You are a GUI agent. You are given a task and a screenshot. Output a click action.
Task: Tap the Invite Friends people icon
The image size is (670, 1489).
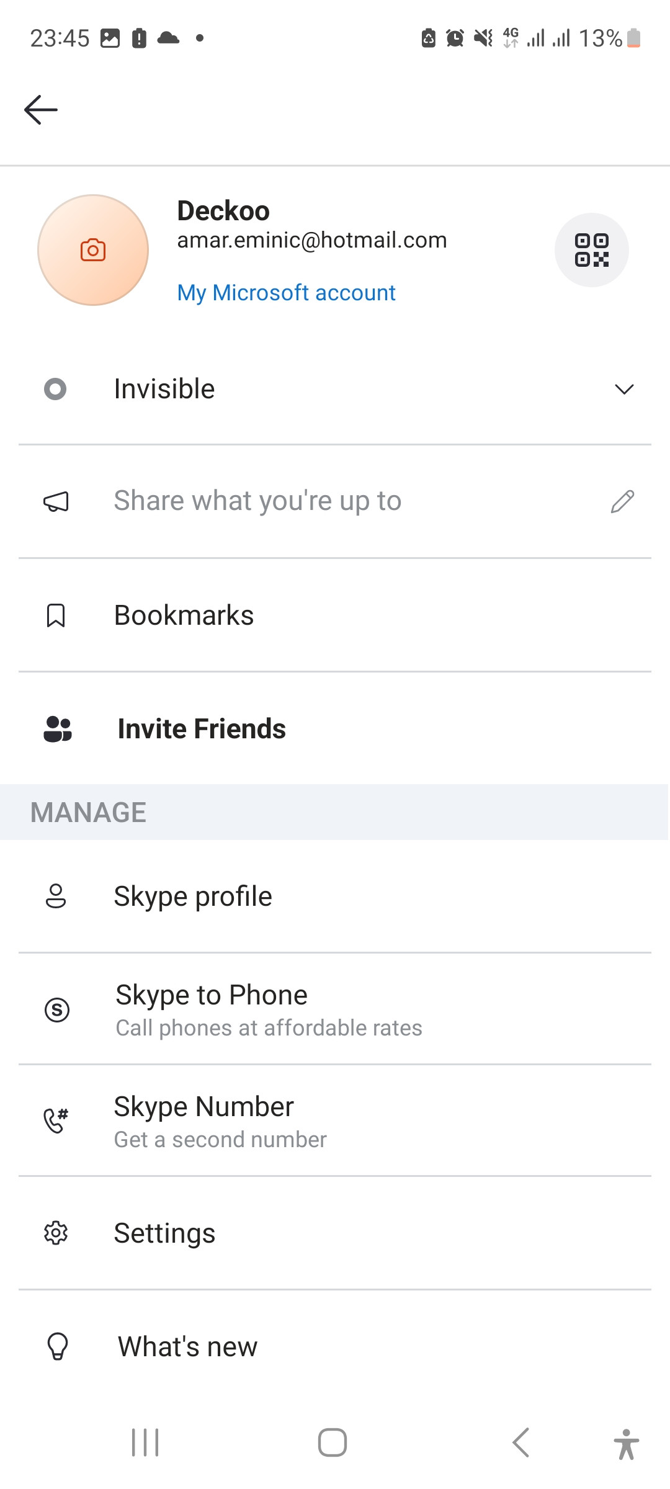pyautogui.click(x=58, y=729)
